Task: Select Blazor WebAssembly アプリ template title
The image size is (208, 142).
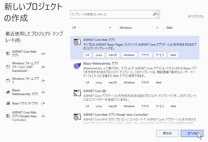Action: 101,64
